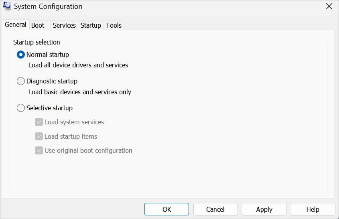Switch to the Startup tab
Screen dimensions: 339x219
tap(91, 25)
